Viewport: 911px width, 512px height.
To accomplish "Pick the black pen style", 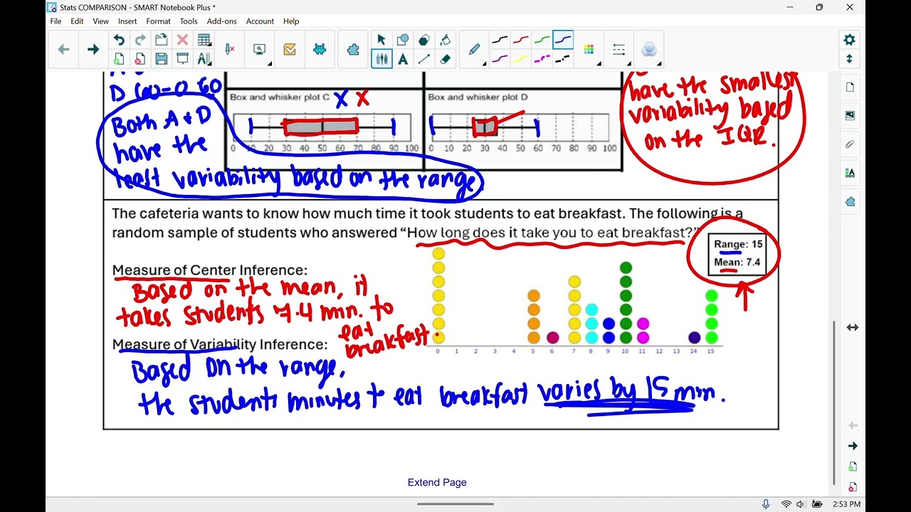I will tap(500, 40).
